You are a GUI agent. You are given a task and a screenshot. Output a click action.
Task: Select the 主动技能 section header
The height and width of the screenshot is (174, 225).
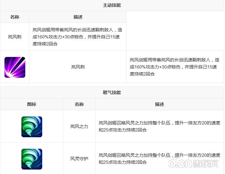[112, 5]
